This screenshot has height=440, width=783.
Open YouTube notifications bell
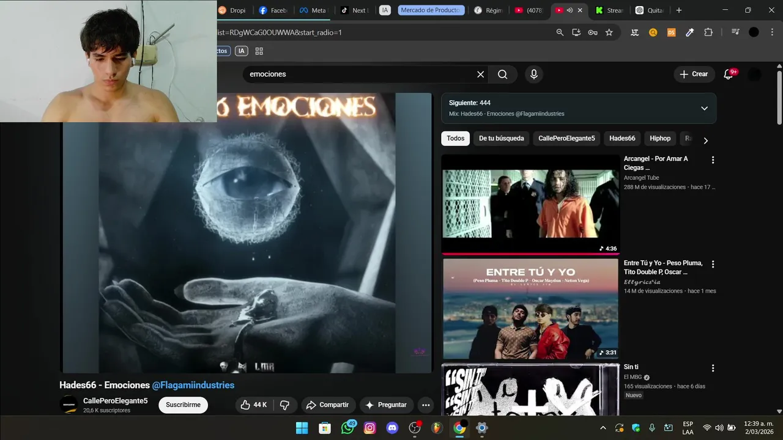click(x=729, y=74)
